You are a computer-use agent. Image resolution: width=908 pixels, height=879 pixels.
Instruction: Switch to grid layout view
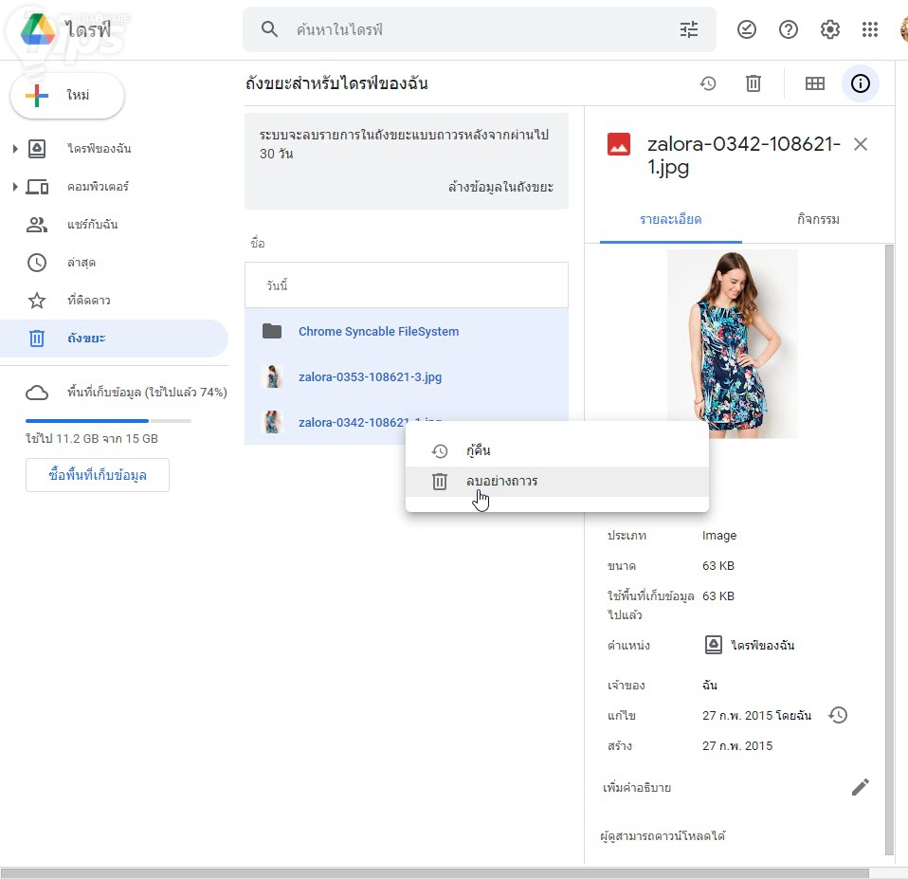click(x=815, y=83)
